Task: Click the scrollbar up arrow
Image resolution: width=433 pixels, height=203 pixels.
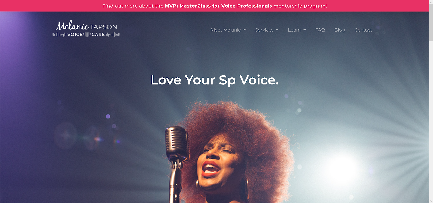Action: pyautogui.click(x=431, y=2)
